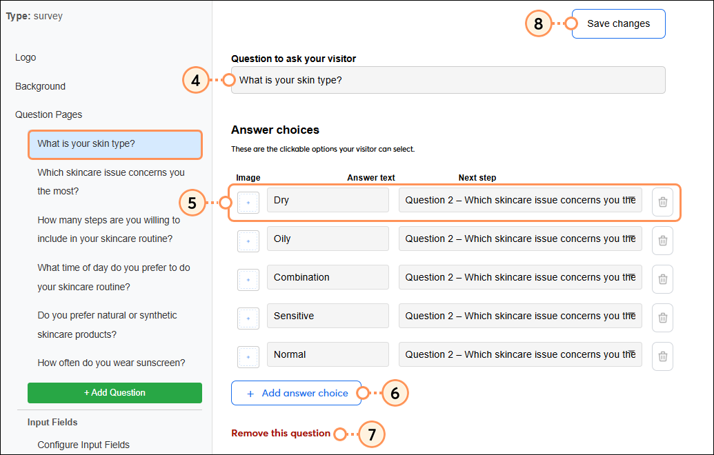714x455 pixels.
Task: Choose image for Combination answer
Action: pos(248,279)
